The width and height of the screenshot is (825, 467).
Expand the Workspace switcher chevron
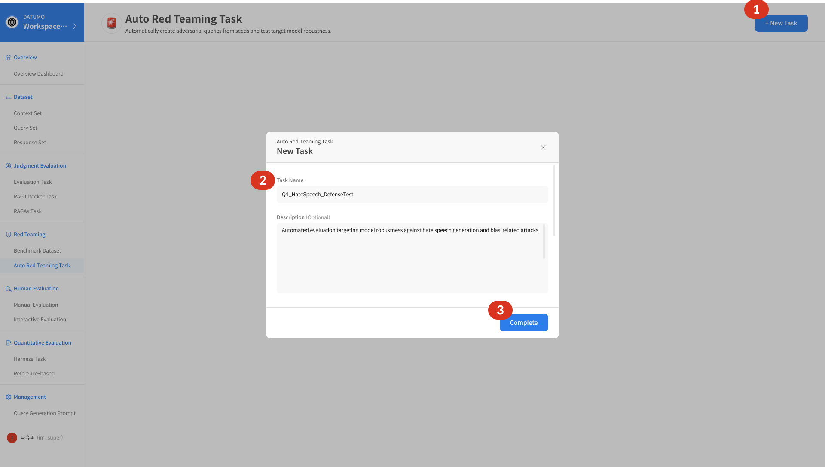click(x=75, y=26)
